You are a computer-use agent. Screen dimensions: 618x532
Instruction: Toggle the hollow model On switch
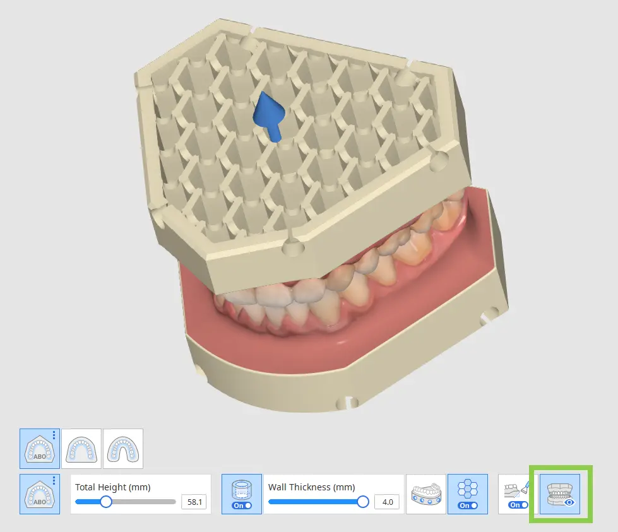(241, 505)
